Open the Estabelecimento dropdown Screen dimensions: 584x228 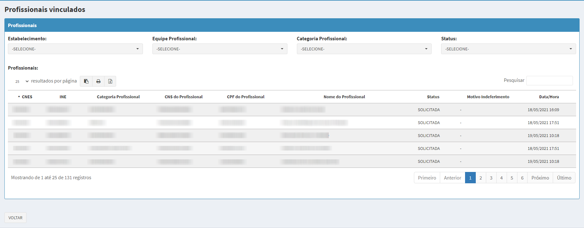75,49
